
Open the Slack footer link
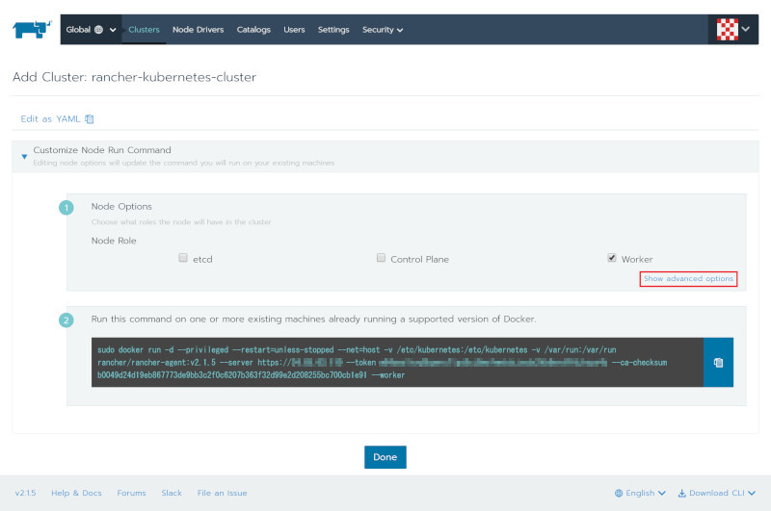pyautogui.click(x=172, y=493)
